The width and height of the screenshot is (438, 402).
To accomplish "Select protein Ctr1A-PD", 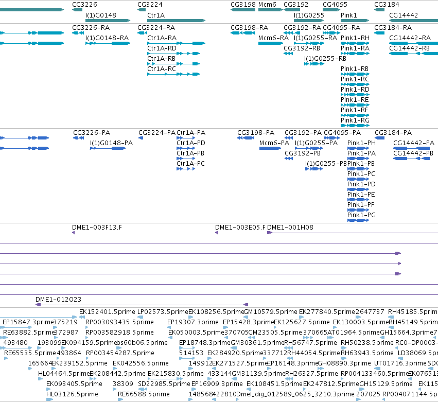I will pyautogui.click(x=191, y=143).
